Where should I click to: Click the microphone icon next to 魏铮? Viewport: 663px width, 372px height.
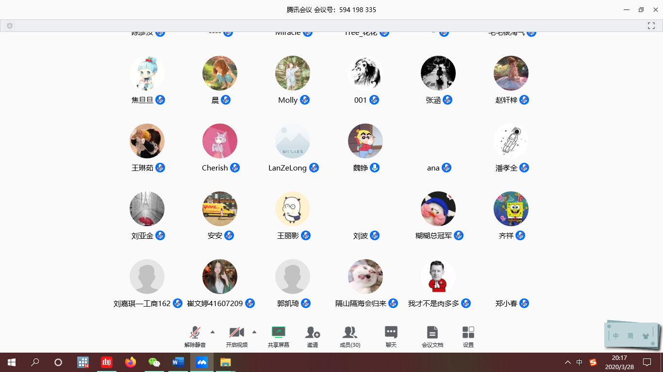pos(375,168)
